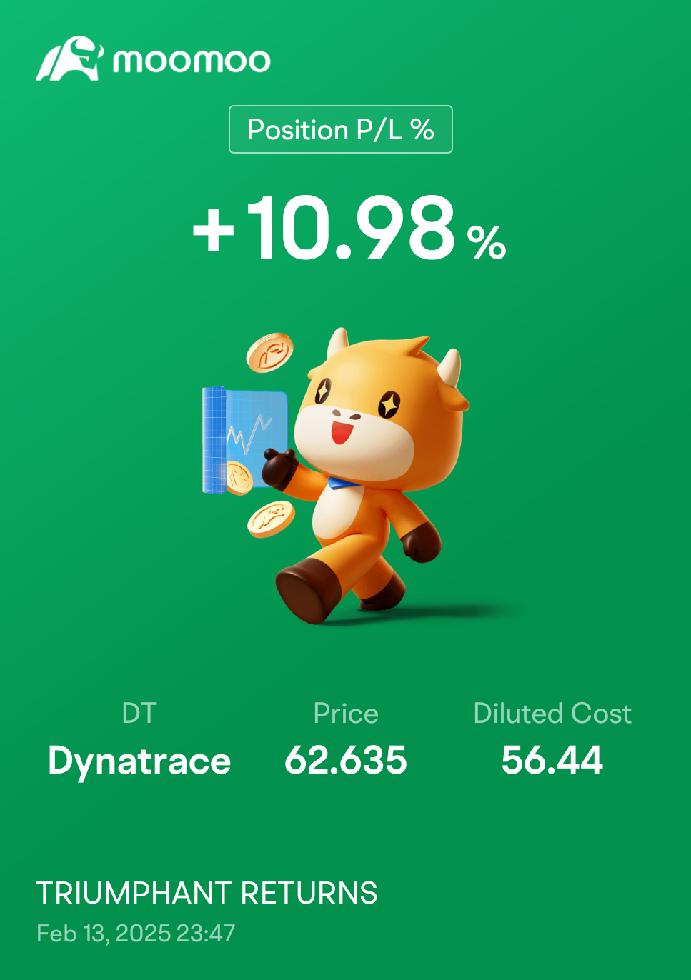Click the gold coin above the chart scroll

[x=269, y=352]
